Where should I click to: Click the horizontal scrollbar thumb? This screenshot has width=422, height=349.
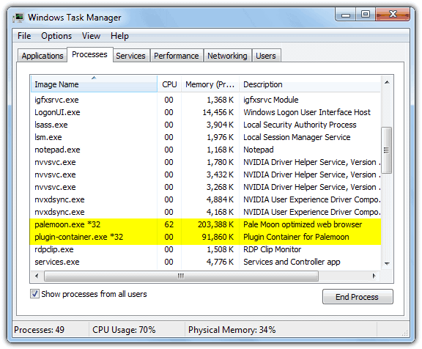click(x=181, y=276)
